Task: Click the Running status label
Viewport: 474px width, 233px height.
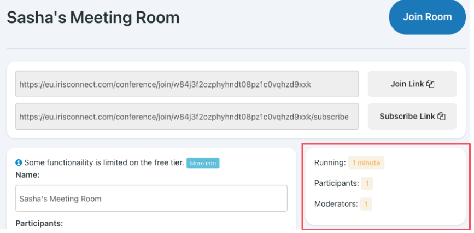Action: coord(330,162)
